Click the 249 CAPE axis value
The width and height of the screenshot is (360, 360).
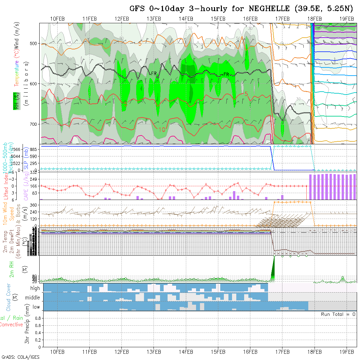point(33,179)
